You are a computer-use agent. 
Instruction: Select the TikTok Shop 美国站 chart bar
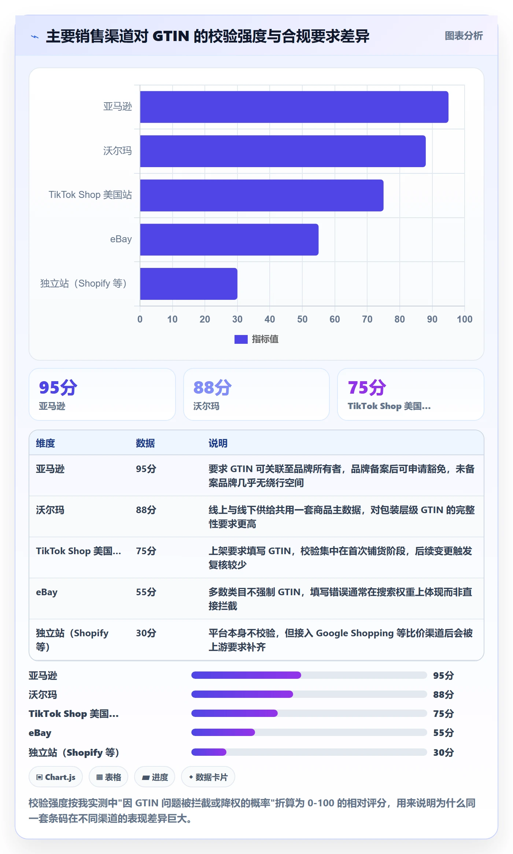tap(262, 195)
